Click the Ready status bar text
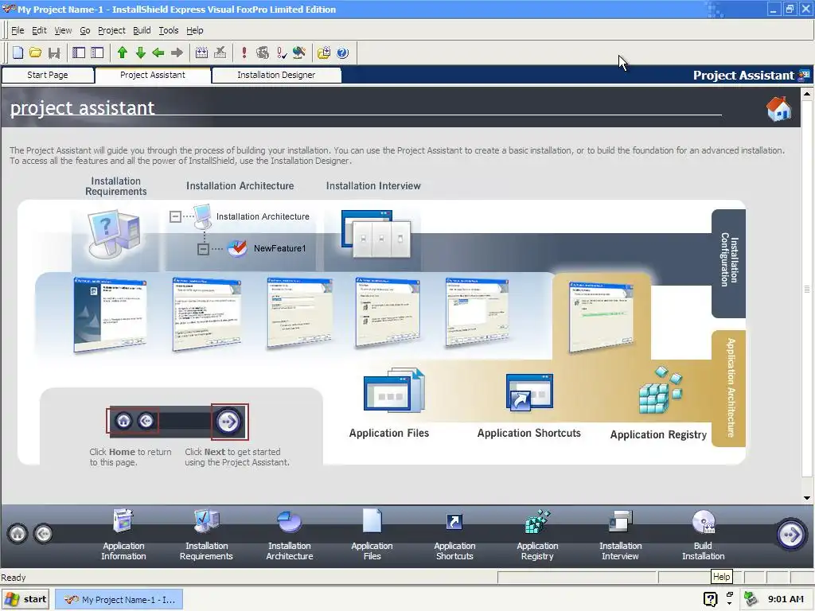815x611 pixels. pyautogui.click(x=14, y=578)
